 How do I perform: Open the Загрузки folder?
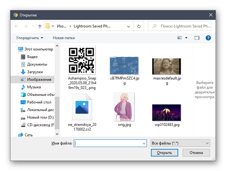point(32,72)
